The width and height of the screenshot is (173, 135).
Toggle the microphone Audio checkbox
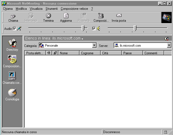[14, 29]
